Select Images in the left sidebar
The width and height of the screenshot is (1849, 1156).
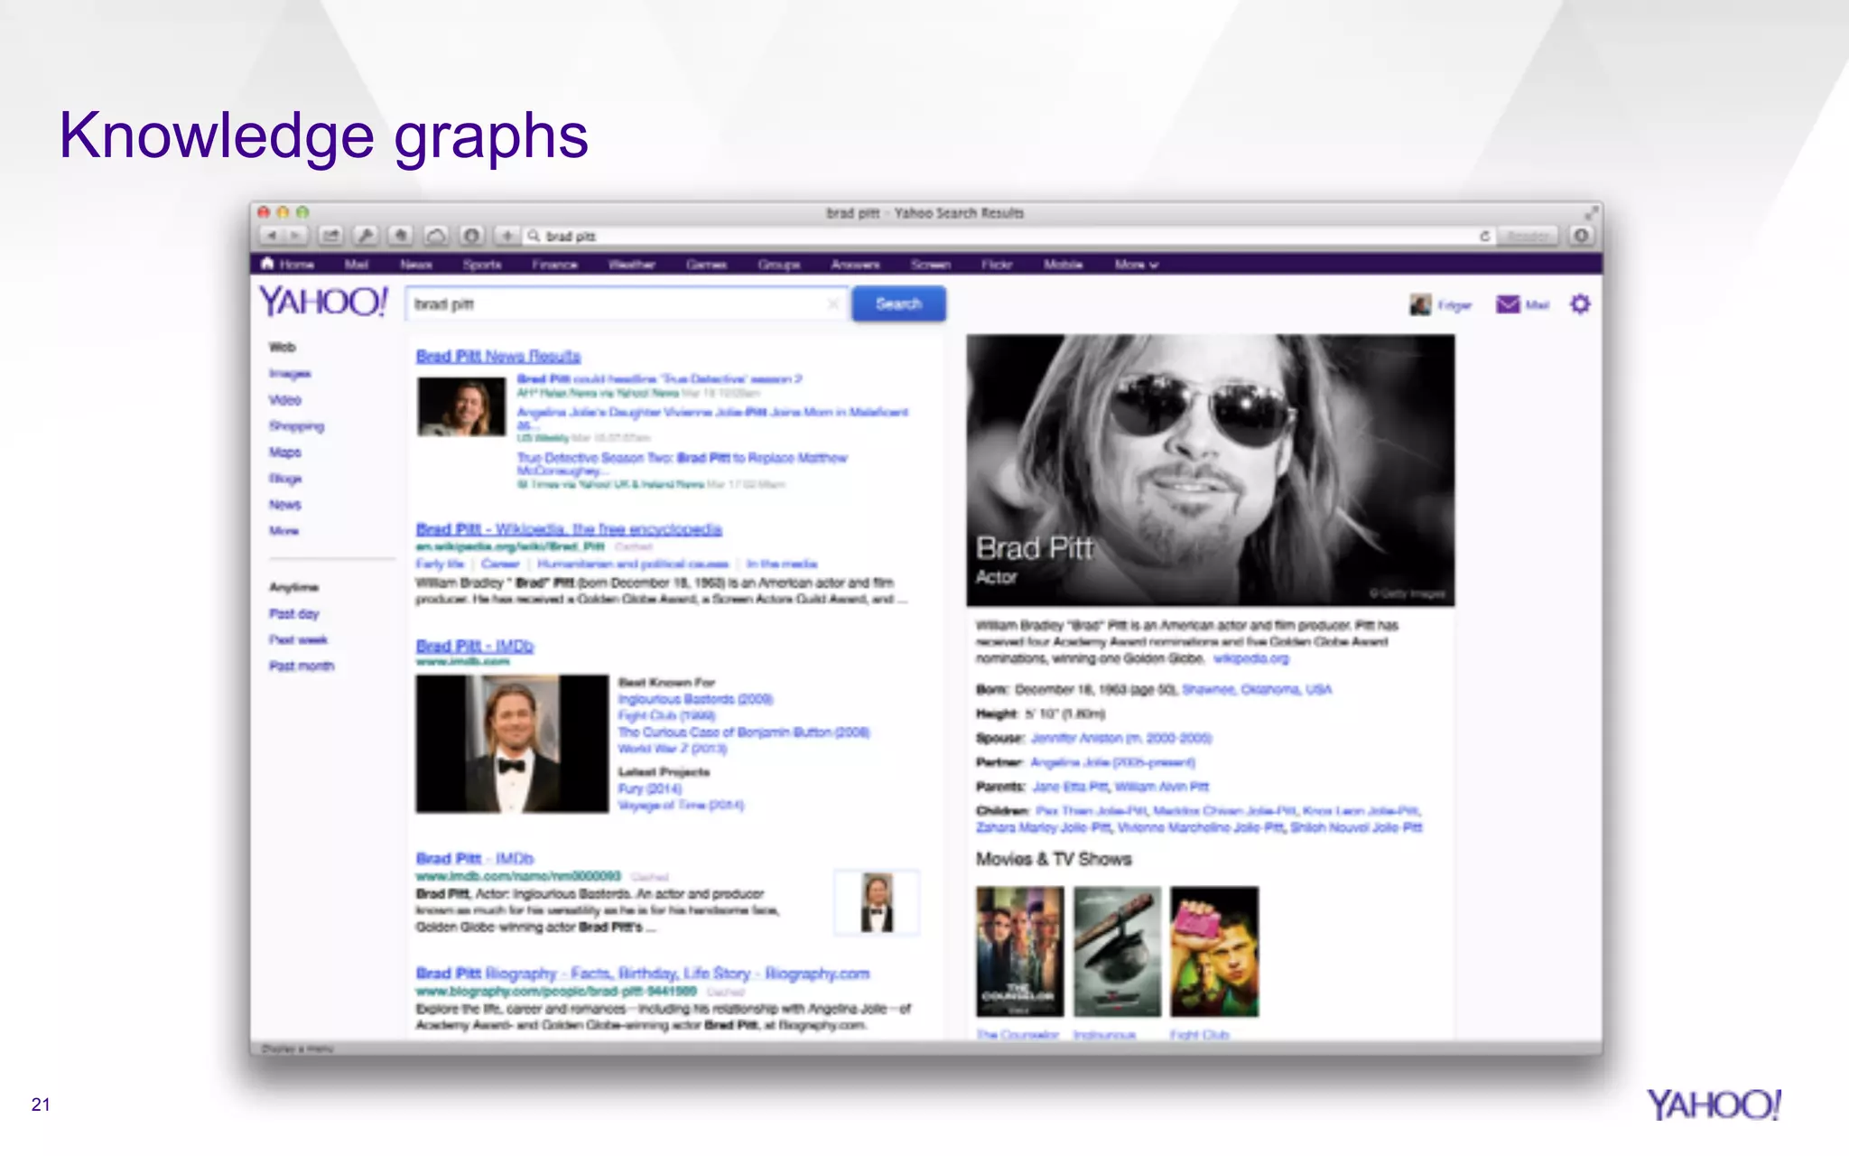(x=290, y=373)
